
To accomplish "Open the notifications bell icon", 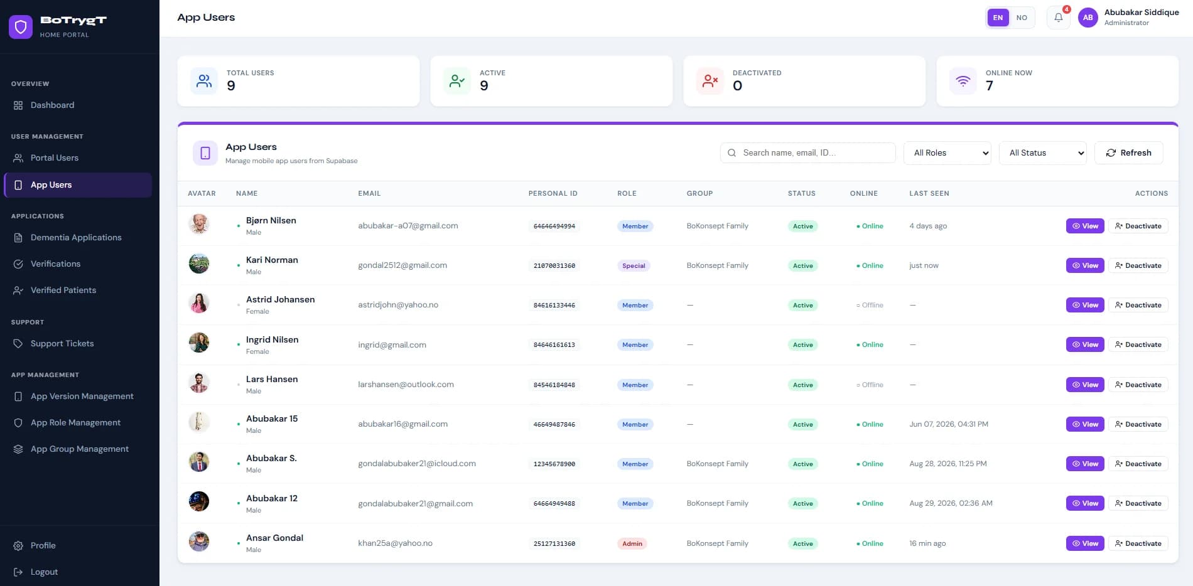I will tap(1059, 18).
